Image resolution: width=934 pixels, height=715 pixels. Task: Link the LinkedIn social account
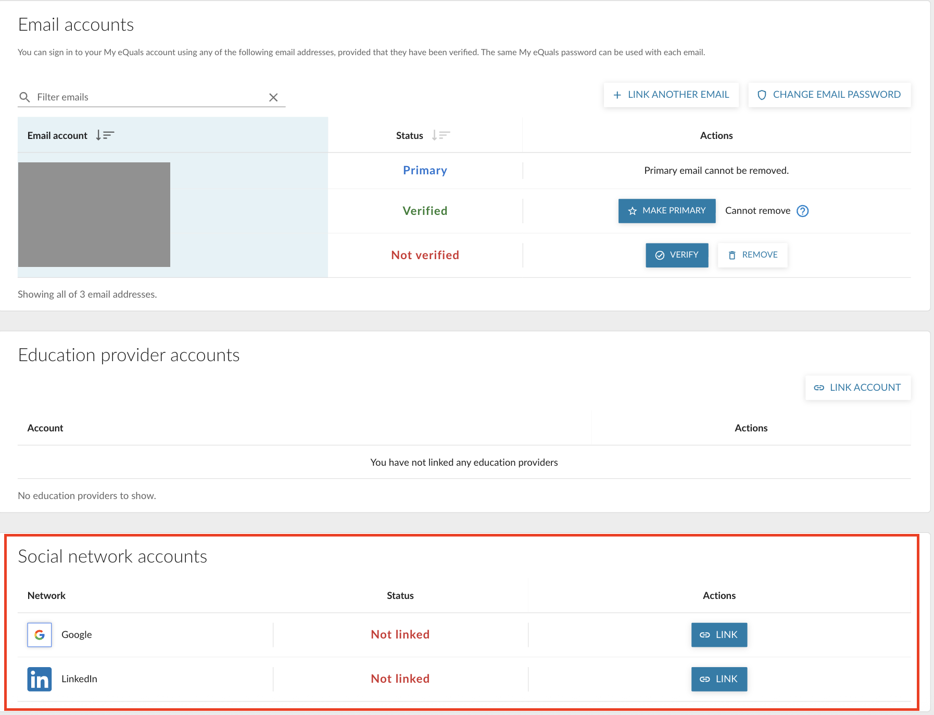click(x=719, y=679)
